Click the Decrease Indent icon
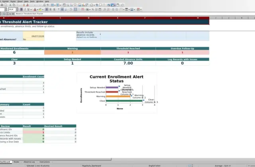This screenshot has height=167, width=255. pyautogui.click(x=117, y=10)
